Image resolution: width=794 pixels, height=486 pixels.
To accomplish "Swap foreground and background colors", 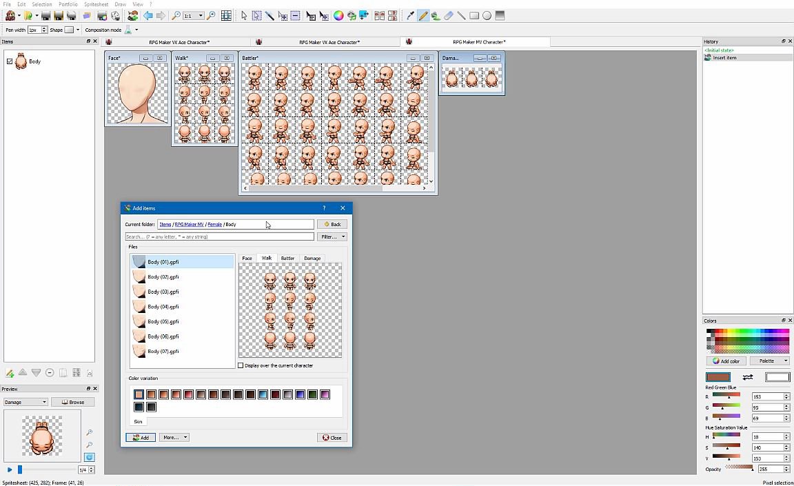I will pyautogui.click(x=748, y=376).
